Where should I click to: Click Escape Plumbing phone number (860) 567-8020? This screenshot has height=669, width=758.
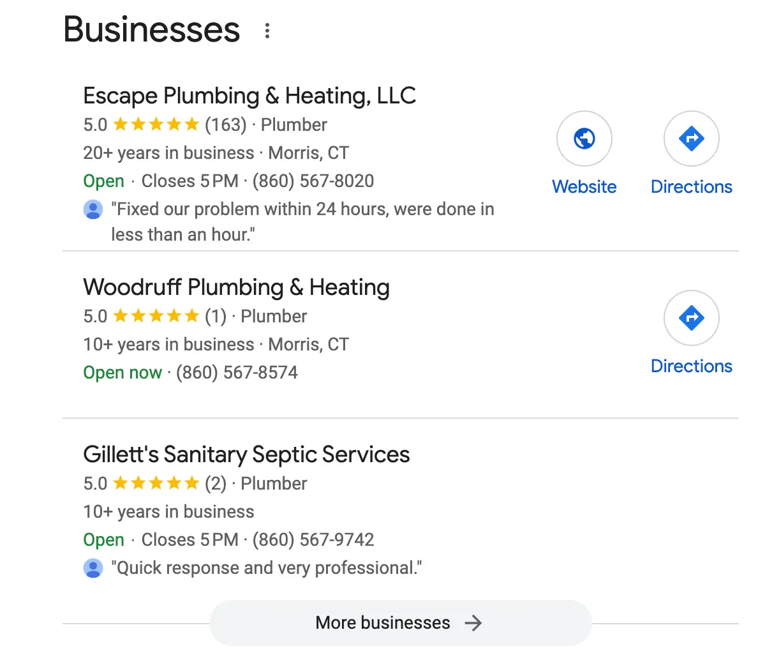pyautogui.click(x=313, y=181)
